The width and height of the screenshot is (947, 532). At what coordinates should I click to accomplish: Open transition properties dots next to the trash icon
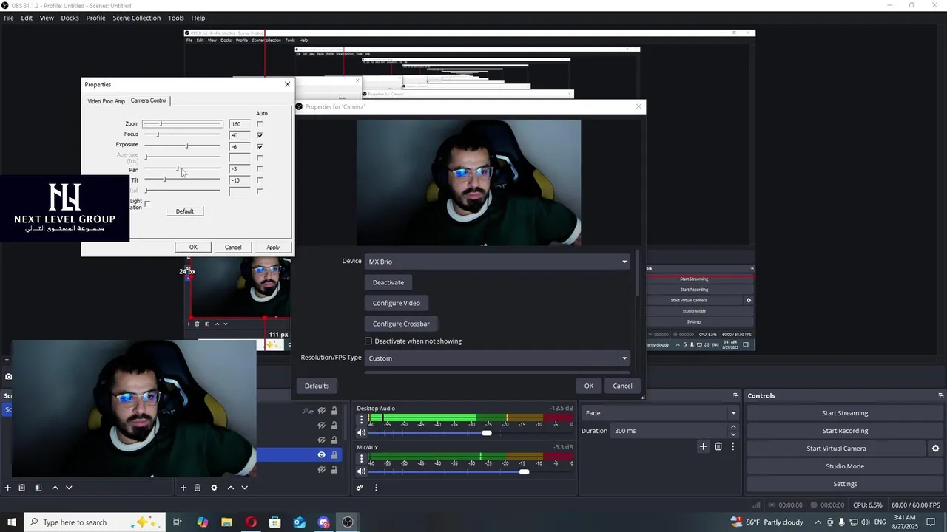coord(733,446)
